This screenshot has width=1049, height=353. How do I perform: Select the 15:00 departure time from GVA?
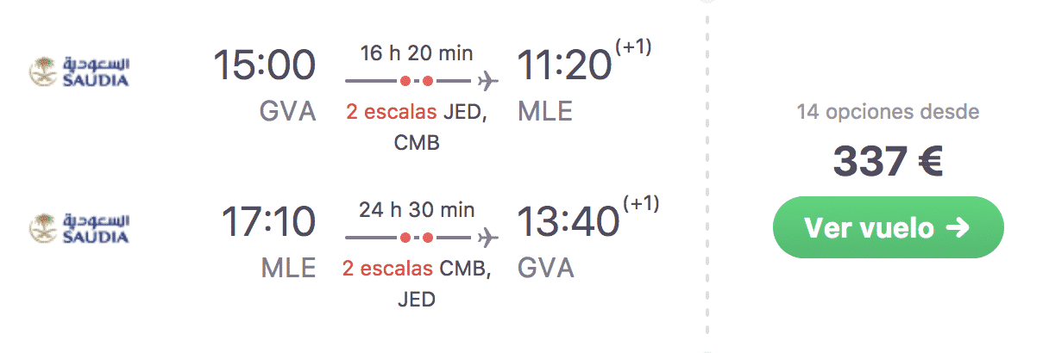265,66
